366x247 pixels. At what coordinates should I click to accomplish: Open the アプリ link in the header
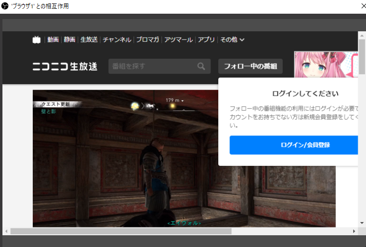coord(206,40)
